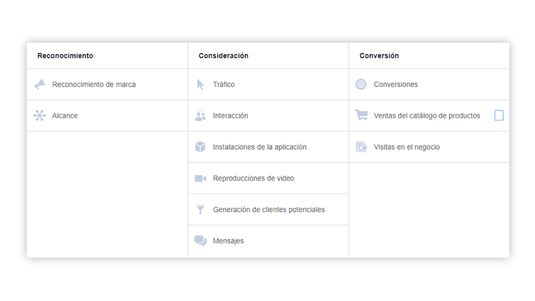535x301 pixels.
Task: Click the cube icon for app installs
Action: (x=200, y=147)
